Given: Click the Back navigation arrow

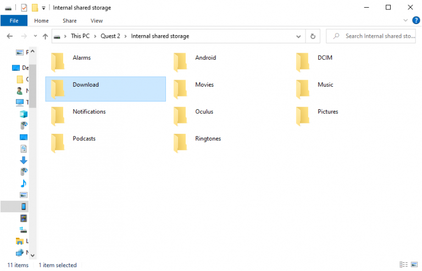Looking at the screenshot, I should click(9, 36).
